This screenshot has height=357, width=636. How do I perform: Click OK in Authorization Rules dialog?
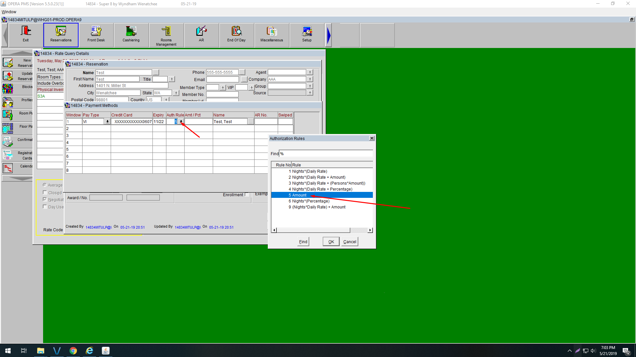click(x=331, y=242)
